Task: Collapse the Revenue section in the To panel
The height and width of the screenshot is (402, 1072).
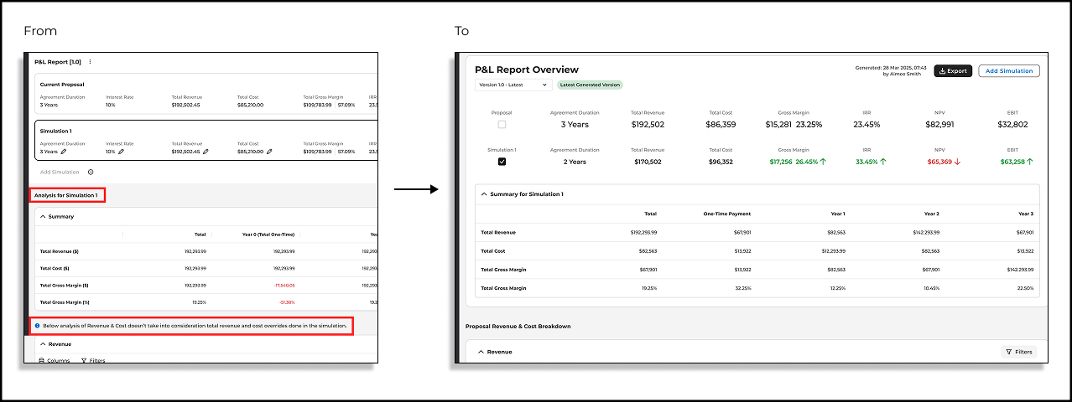Action: 481,352
